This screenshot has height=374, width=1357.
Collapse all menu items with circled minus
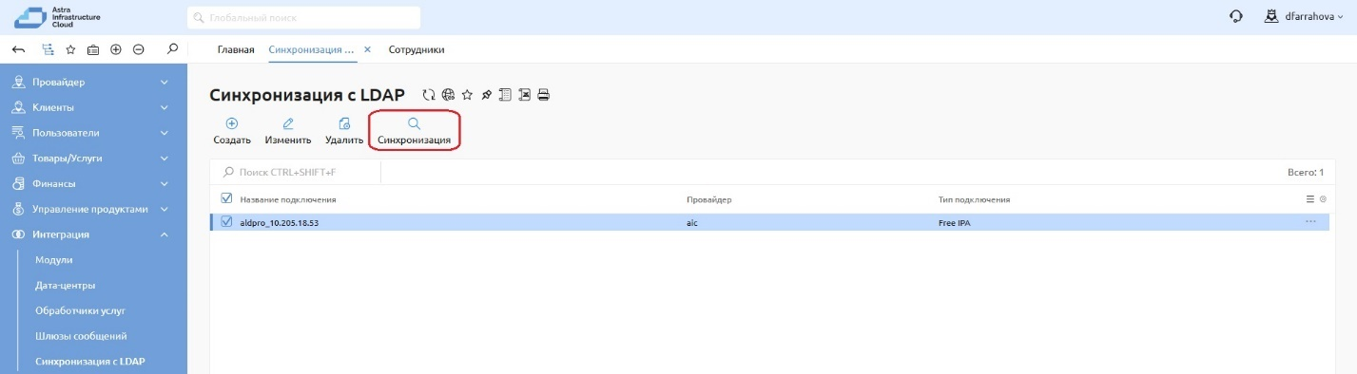(x=139, y=49)
